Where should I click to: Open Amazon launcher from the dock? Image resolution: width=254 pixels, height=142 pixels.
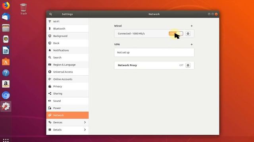6,84
